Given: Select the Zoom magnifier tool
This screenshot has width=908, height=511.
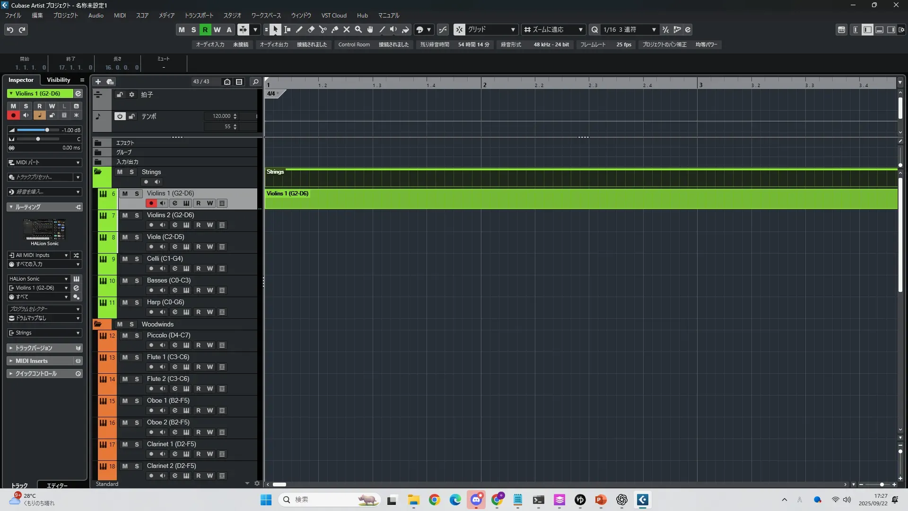Looking at the screenshot, I should point(358,30).
